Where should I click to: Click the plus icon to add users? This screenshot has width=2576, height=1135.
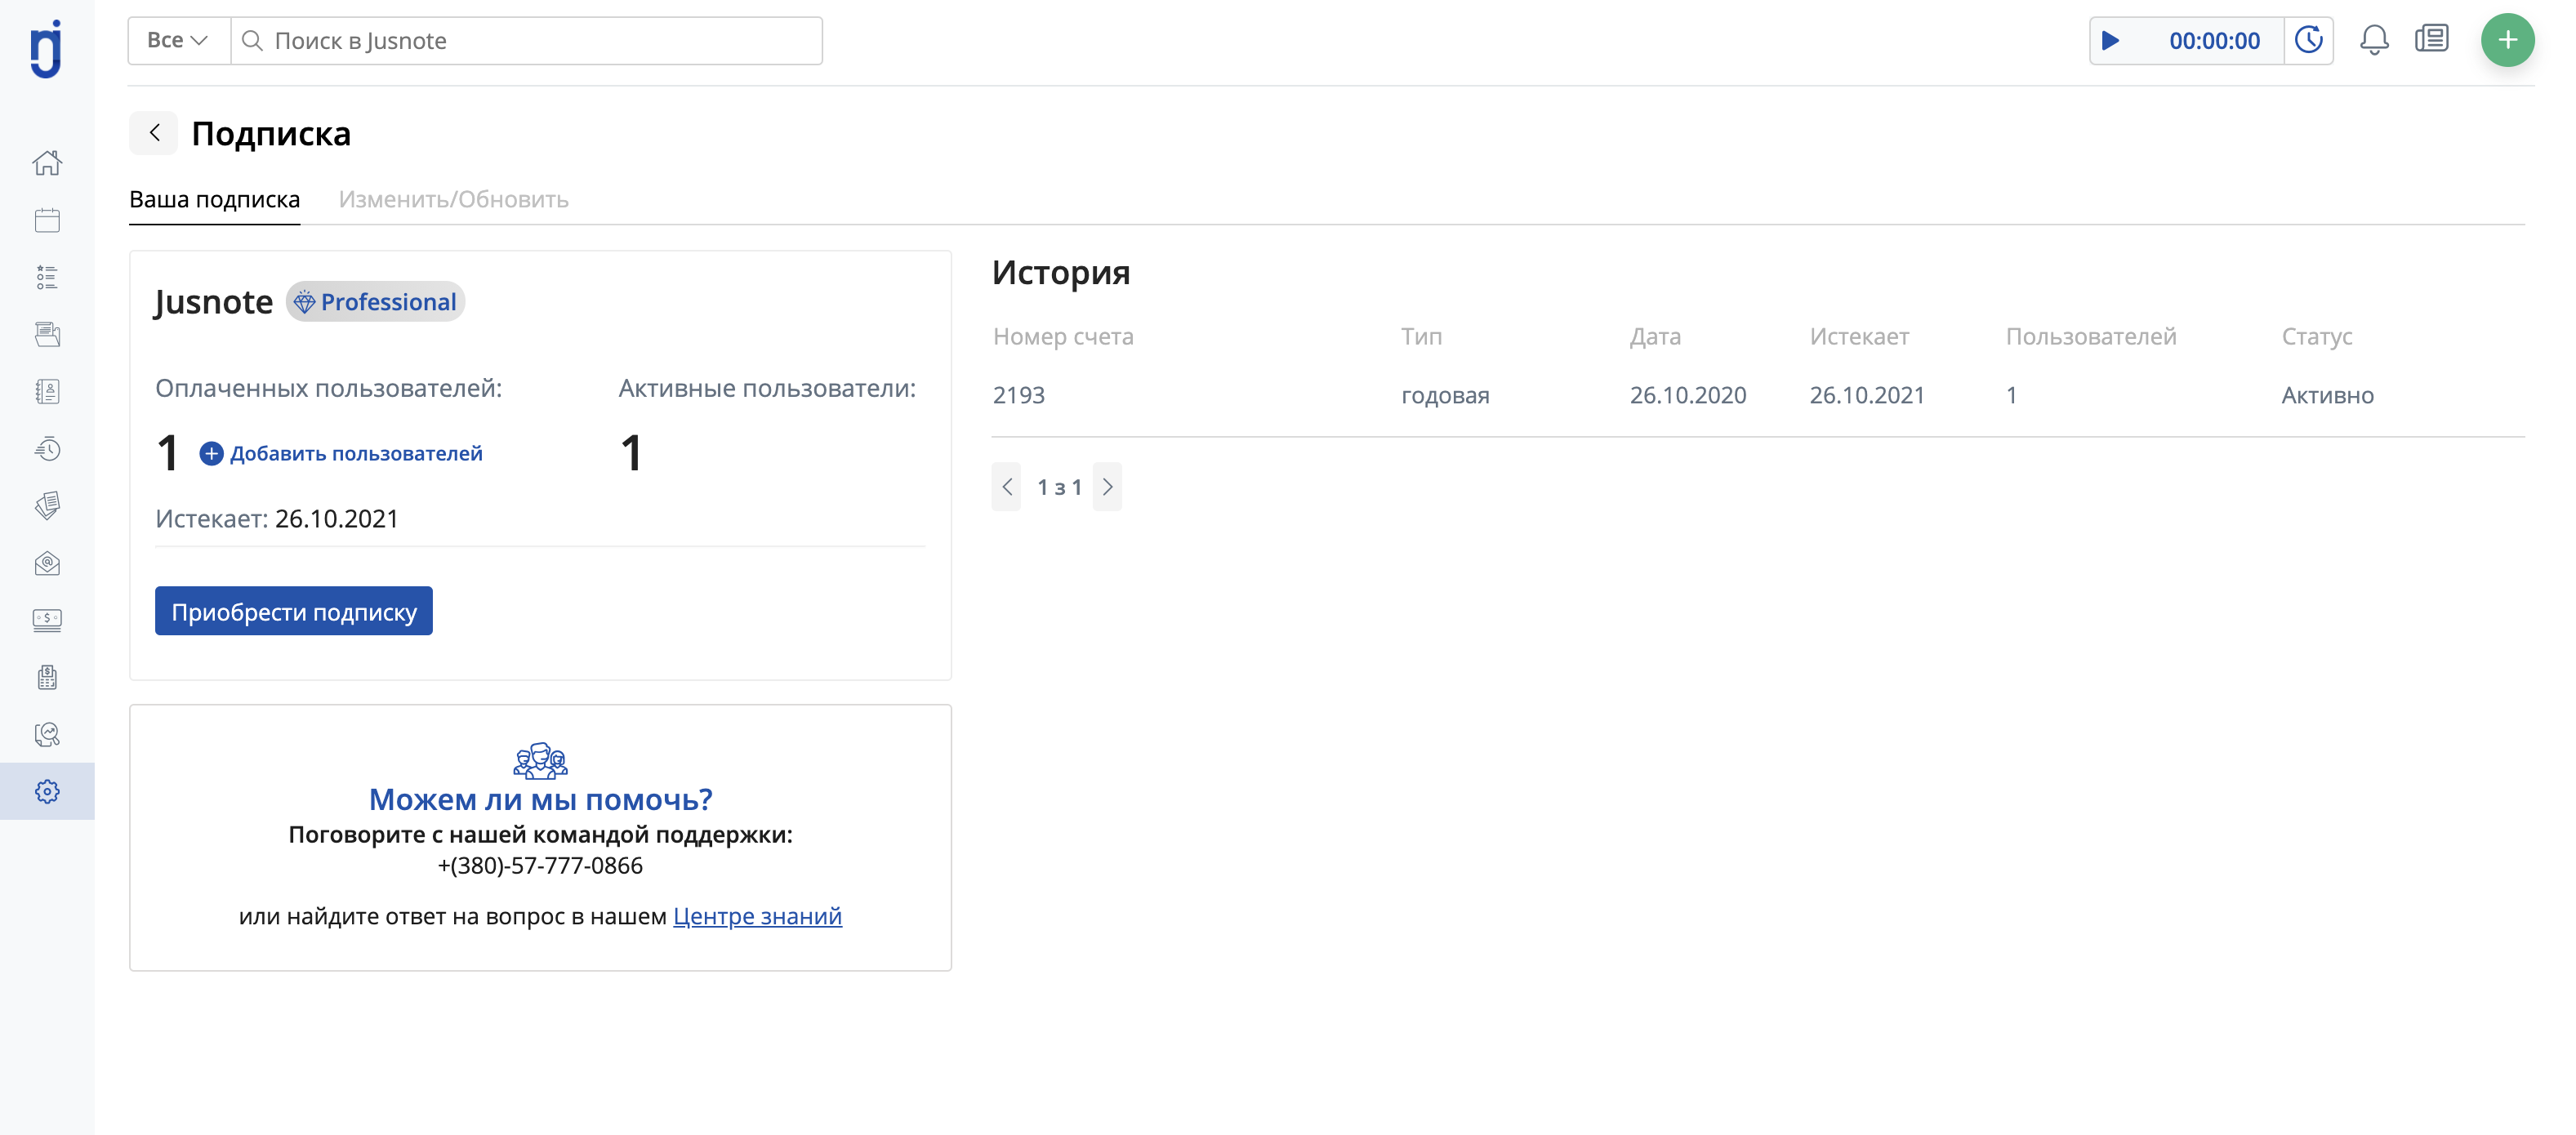coord(211,453)
